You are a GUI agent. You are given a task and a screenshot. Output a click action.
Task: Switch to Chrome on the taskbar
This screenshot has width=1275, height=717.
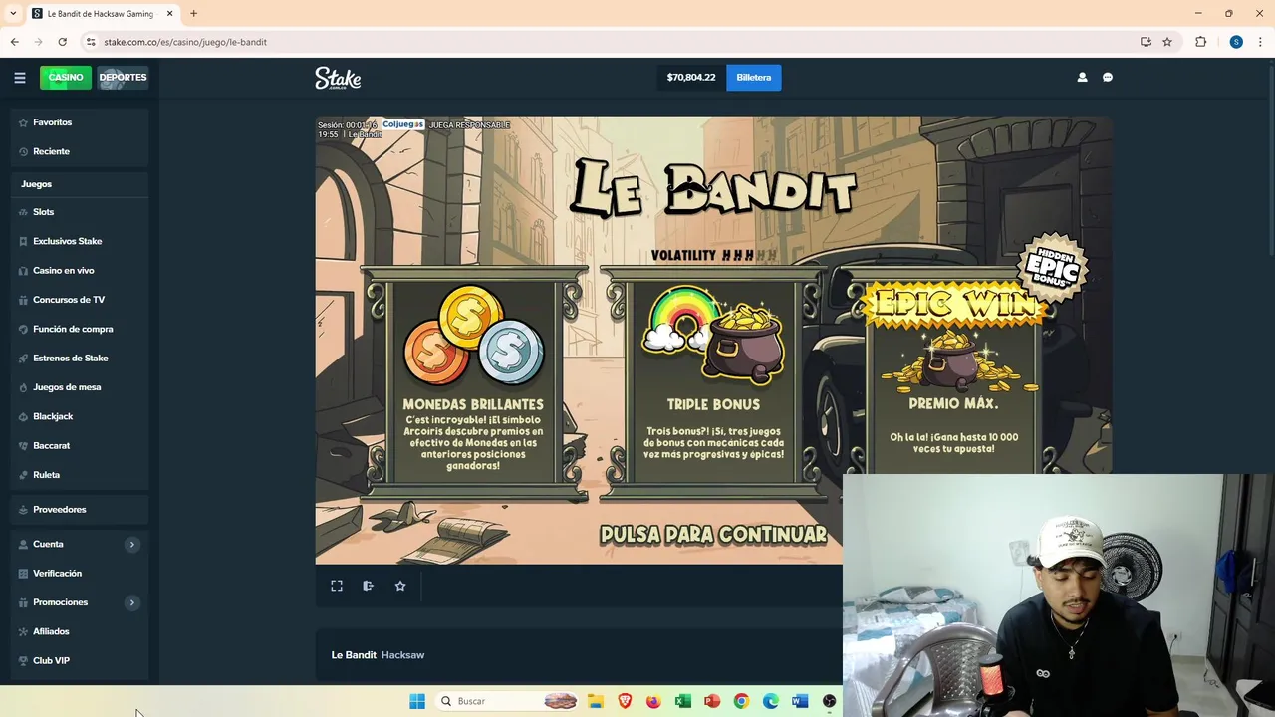741,701
